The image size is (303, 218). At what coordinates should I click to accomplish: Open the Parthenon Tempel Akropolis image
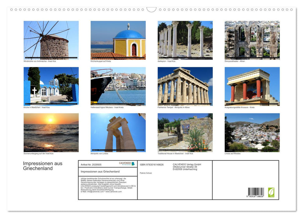pyautogui.click(x=185, y=86)
